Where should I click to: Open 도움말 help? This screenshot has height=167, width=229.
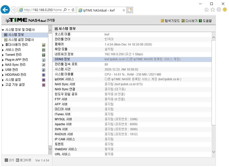pos(205,21)
